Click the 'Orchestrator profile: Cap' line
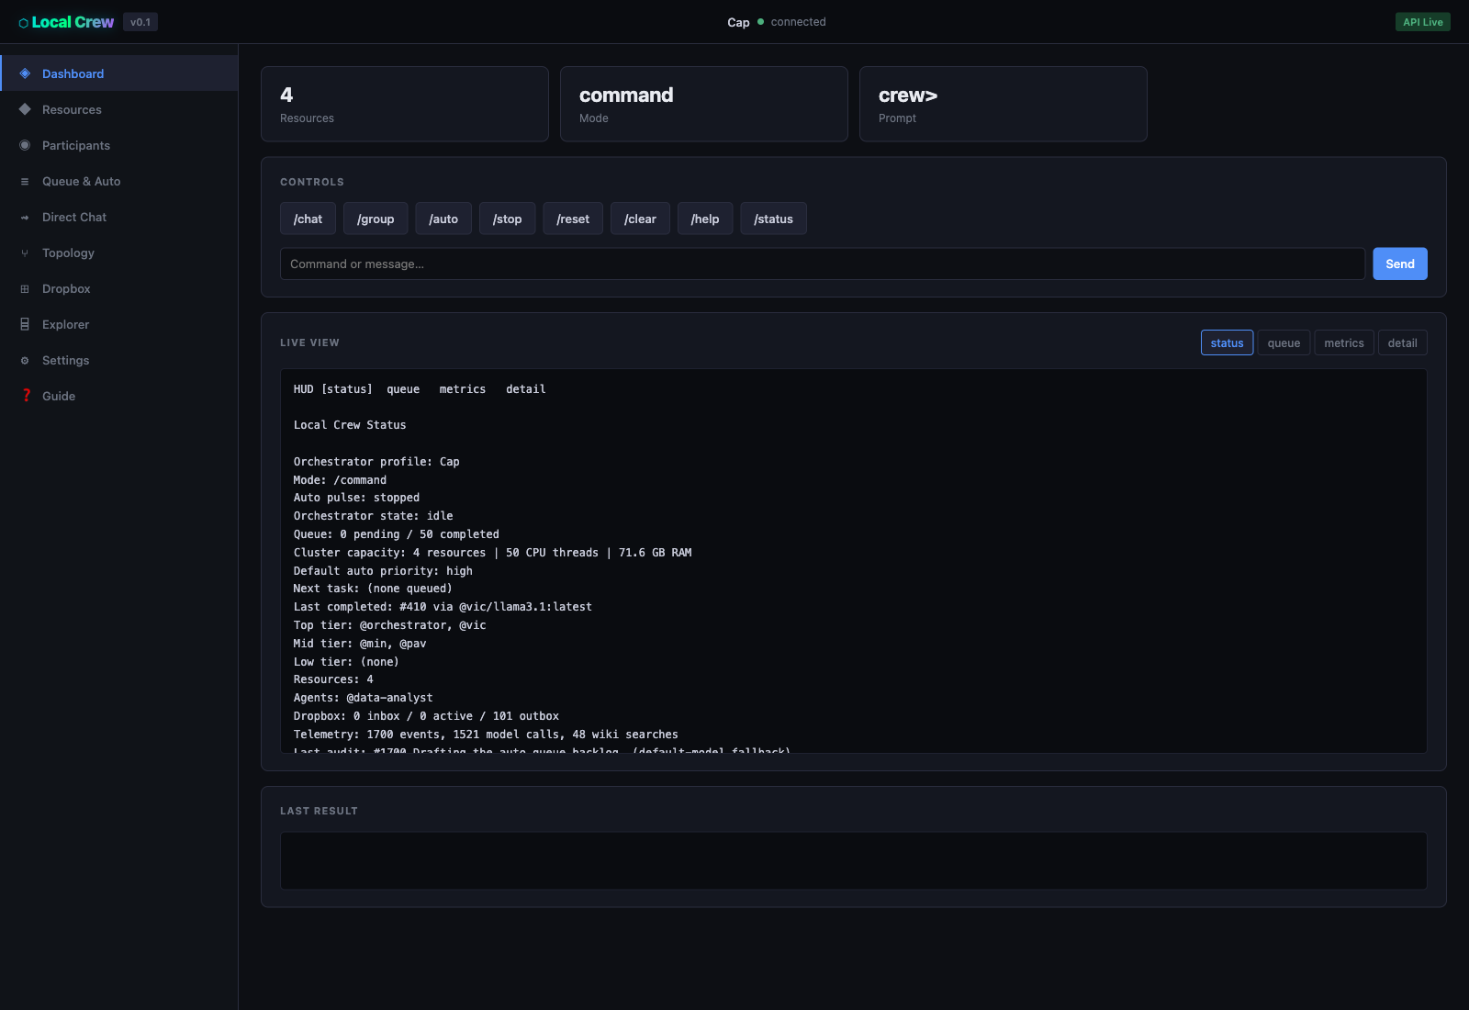Screen dimensions: 1469x1010 point(376,462)
